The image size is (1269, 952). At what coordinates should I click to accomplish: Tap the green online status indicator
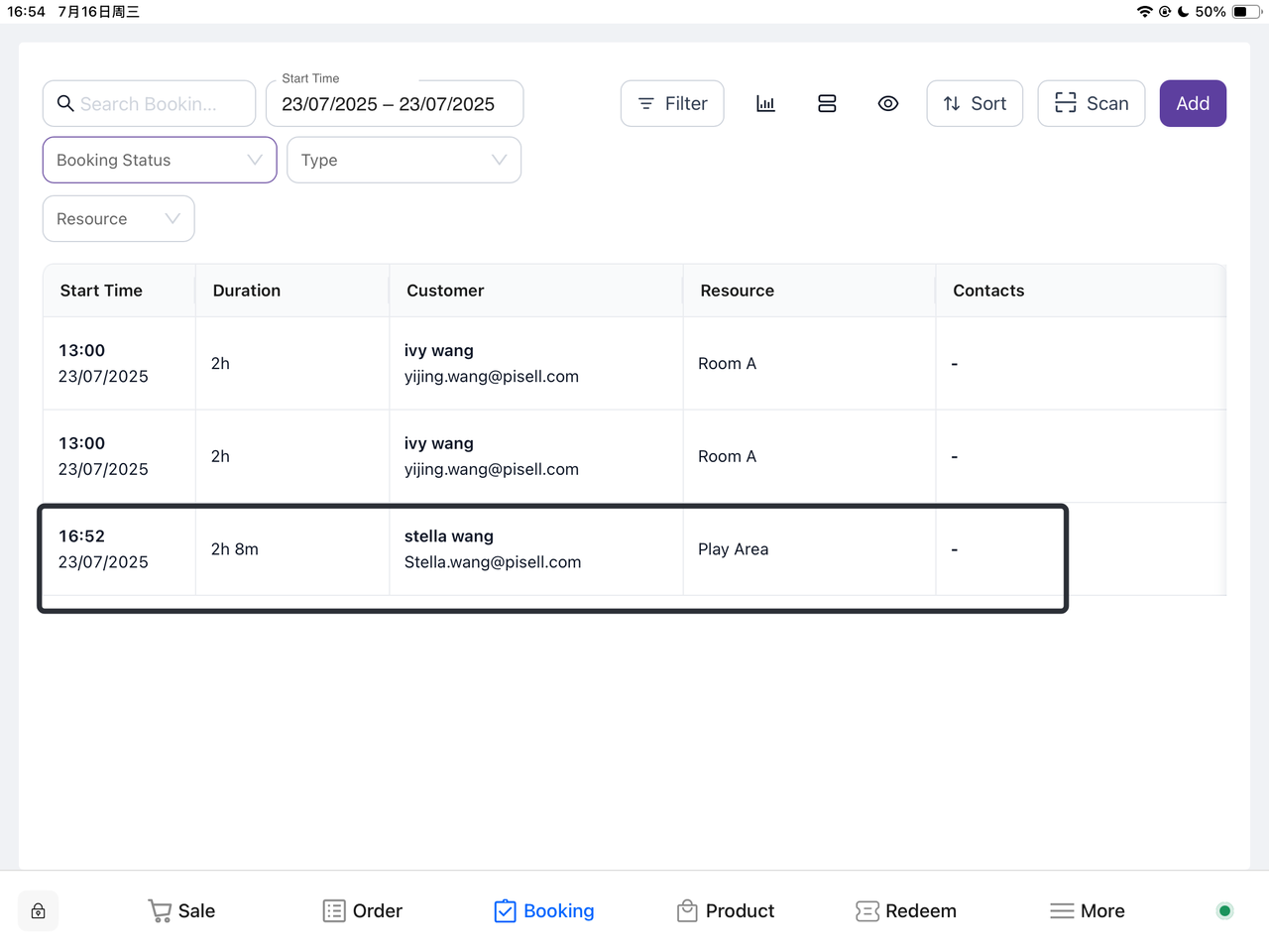click(x=1224, y=911)
